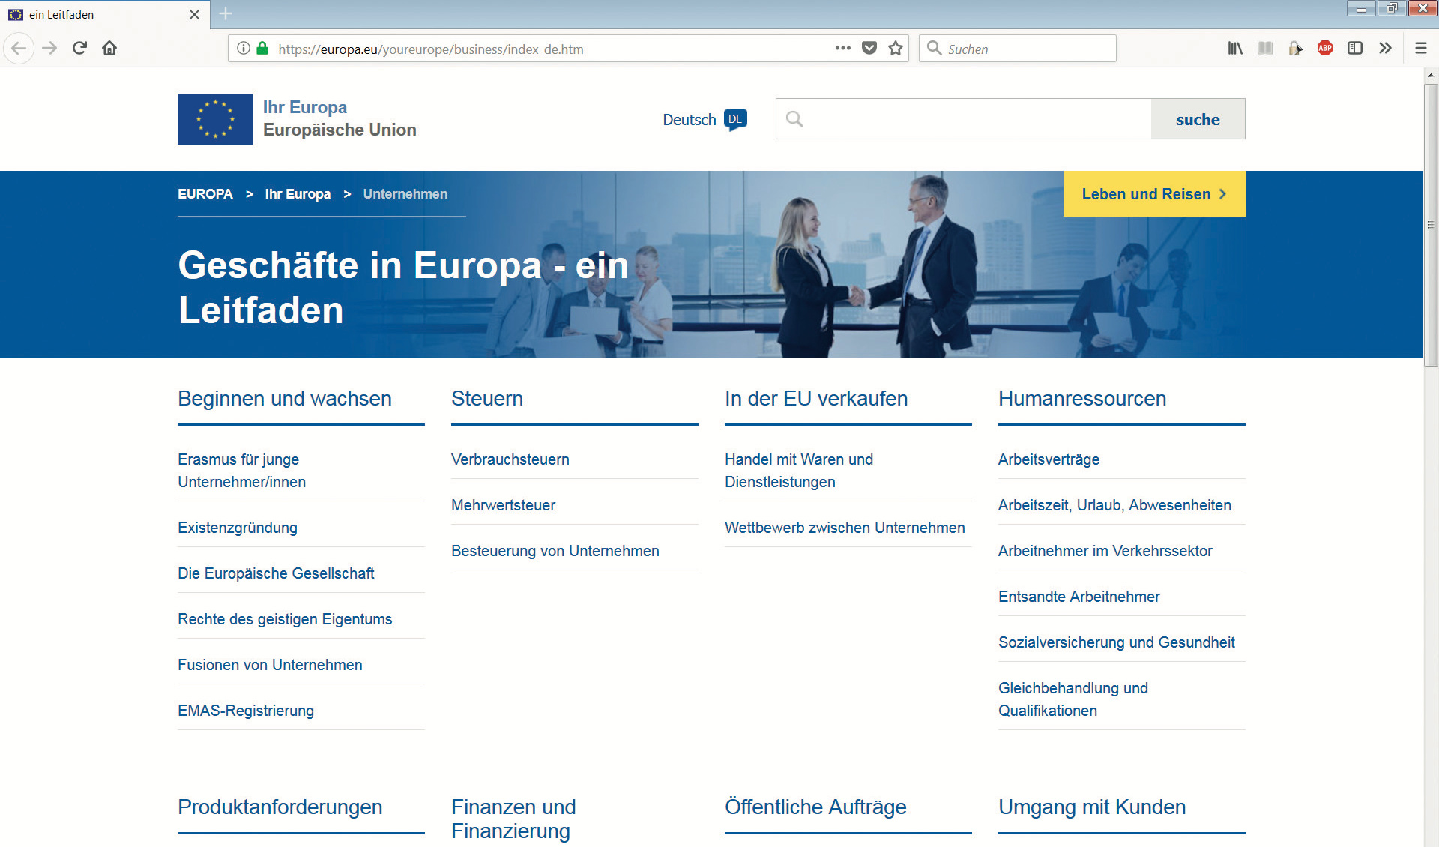The width and height of the screenshot is (1439, 847).
Task: Bookmark this page with star icon
Action: (896, 49)
